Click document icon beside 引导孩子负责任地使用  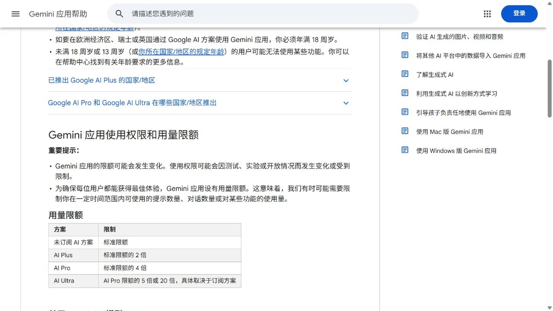405,111
